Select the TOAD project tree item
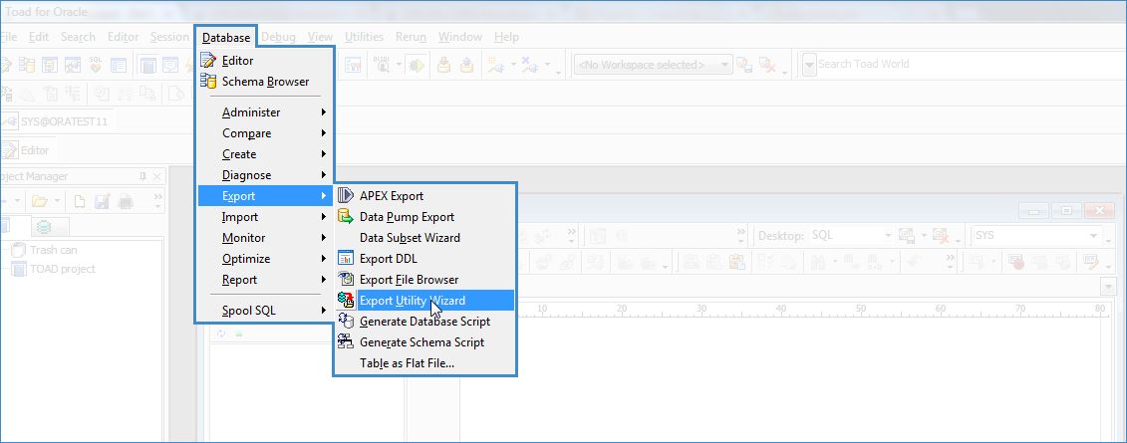The image size is (1127, 443). [54, 269]
